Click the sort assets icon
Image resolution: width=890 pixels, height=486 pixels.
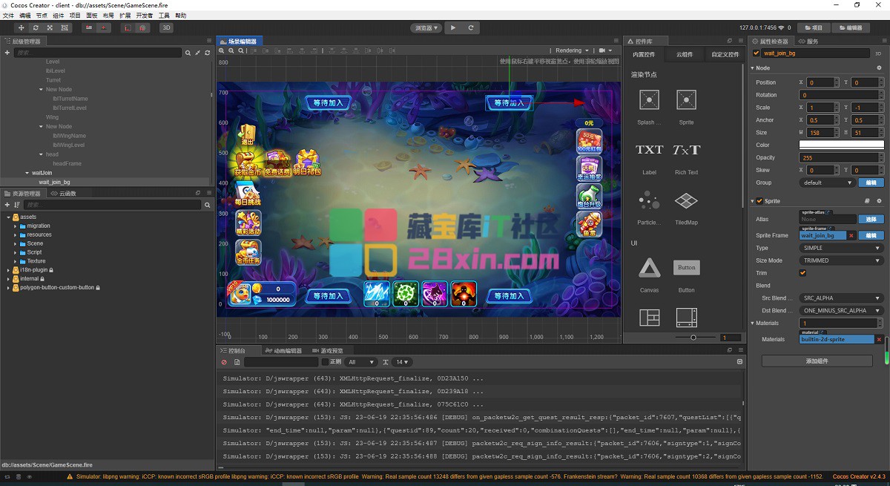[17, 204]
